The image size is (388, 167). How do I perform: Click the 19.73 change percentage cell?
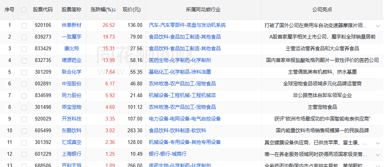109,37
